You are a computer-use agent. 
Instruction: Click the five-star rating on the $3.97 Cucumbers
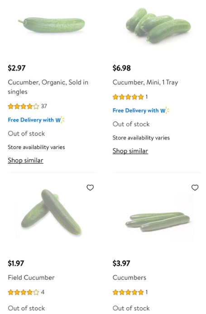[x=130, y=292]
